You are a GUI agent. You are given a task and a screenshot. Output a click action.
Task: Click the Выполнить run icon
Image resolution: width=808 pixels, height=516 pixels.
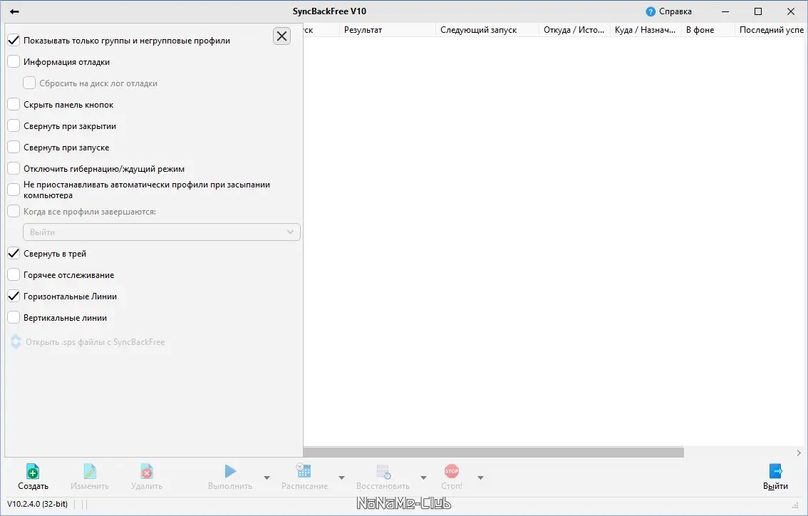tap(230, 470)
